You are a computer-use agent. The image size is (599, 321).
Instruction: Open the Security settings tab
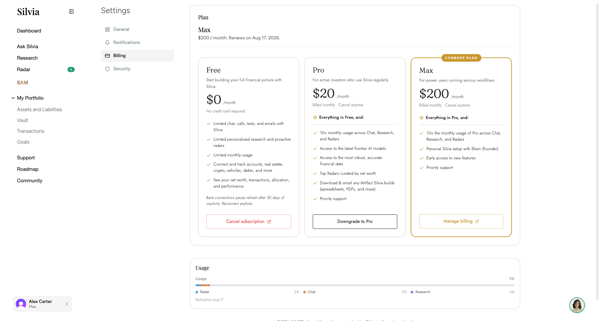point(138,69)
